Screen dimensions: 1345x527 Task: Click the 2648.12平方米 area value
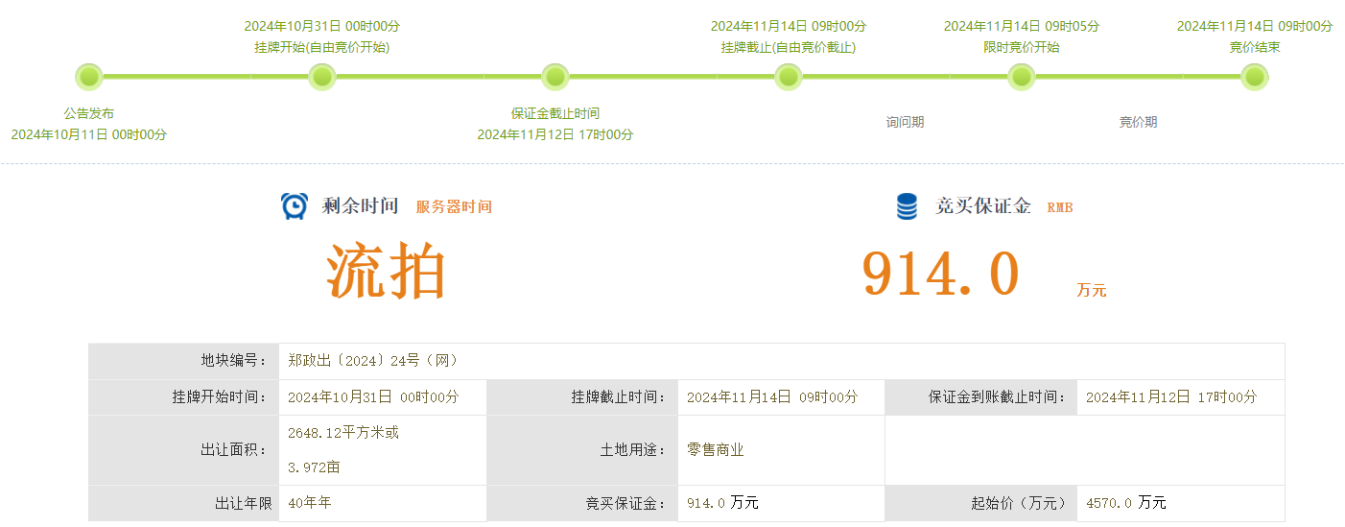(x=343, y=433)
